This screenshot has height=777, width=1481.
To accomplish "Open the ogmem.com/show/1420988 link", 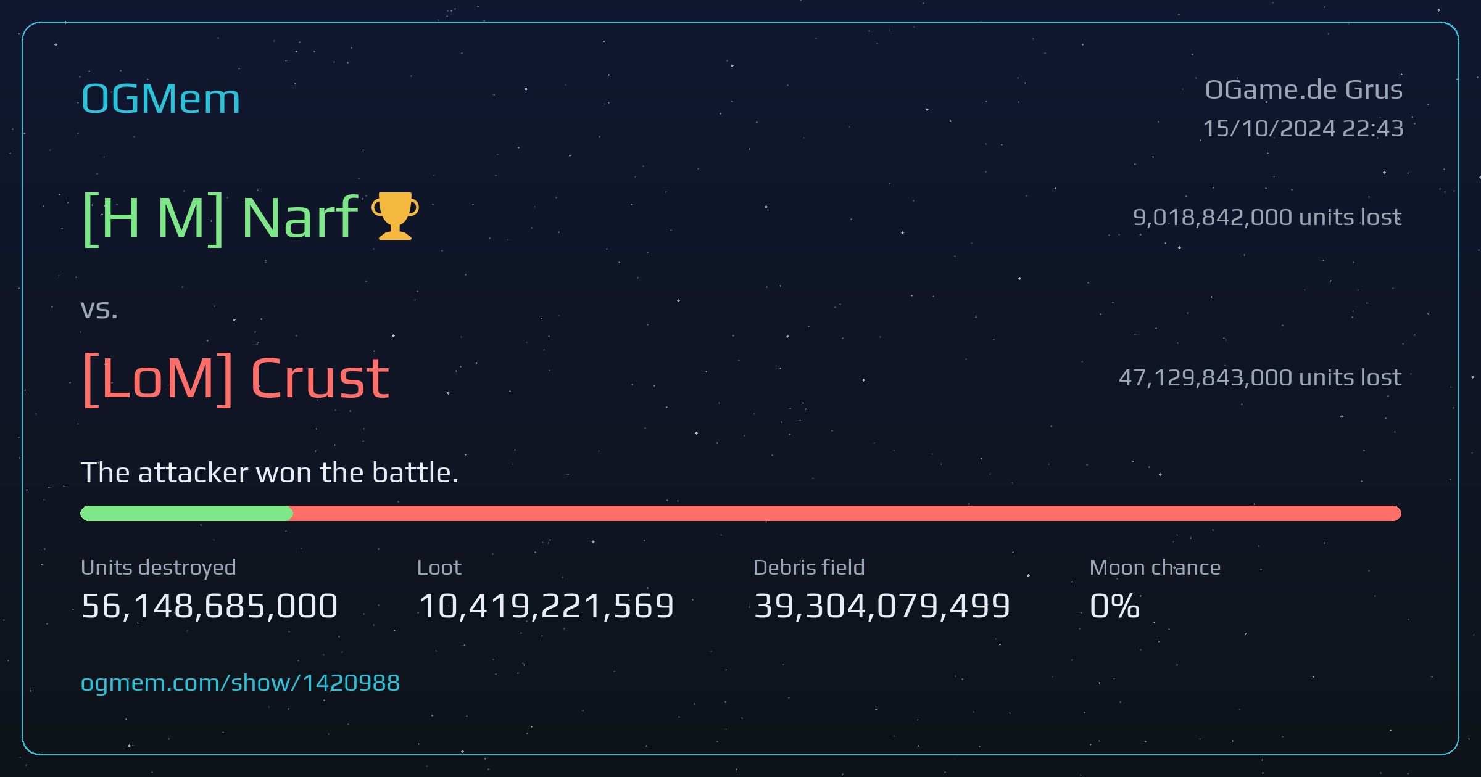I will pos(240,683).
